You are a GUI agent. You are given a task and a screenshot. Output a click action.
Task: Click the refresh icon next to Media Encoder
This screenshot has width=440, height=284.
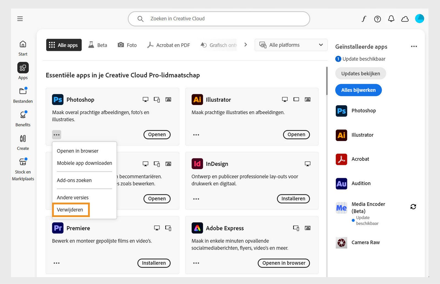pos(414,207)
